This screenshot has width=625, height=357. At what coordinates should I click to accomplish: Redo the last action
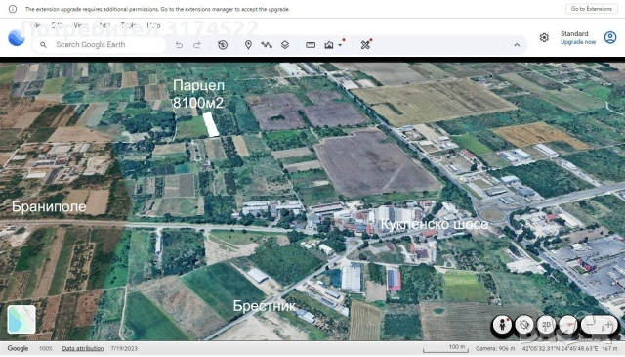pyautogui.click(x=197, y=45)
